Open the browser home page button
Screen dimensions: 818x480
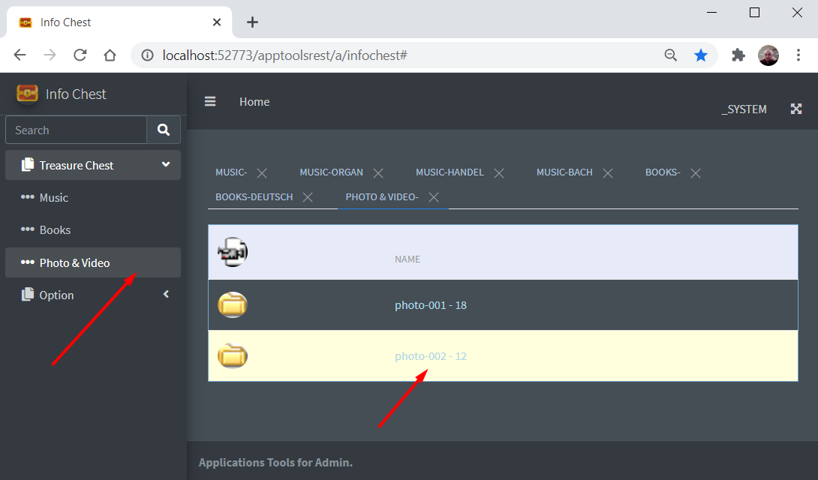coord(110,55)
